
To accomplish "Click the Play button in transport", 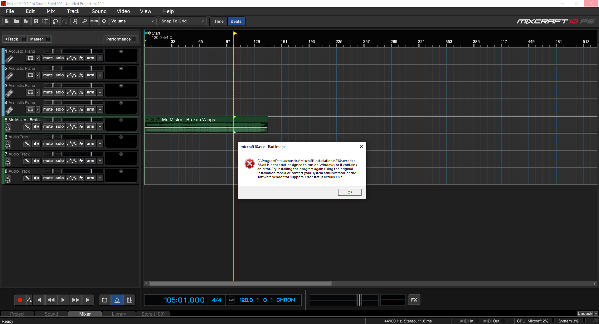I will pyautogui.click(x=63, y=300).
